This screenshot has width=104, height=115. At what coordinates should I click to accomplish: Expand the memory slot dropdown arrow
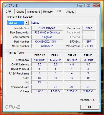27,23
